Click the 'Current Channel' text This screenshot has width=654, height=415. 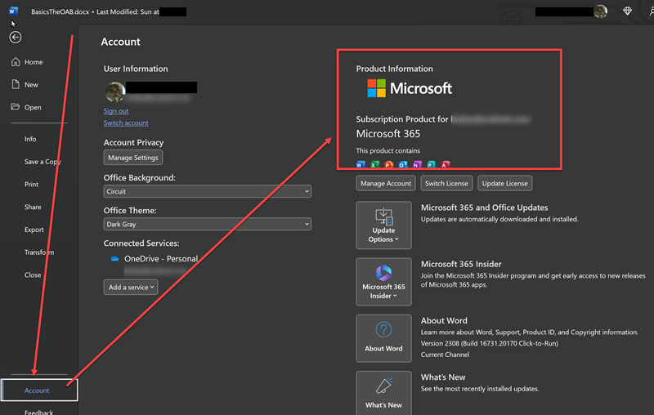click(x=445, y=355)
